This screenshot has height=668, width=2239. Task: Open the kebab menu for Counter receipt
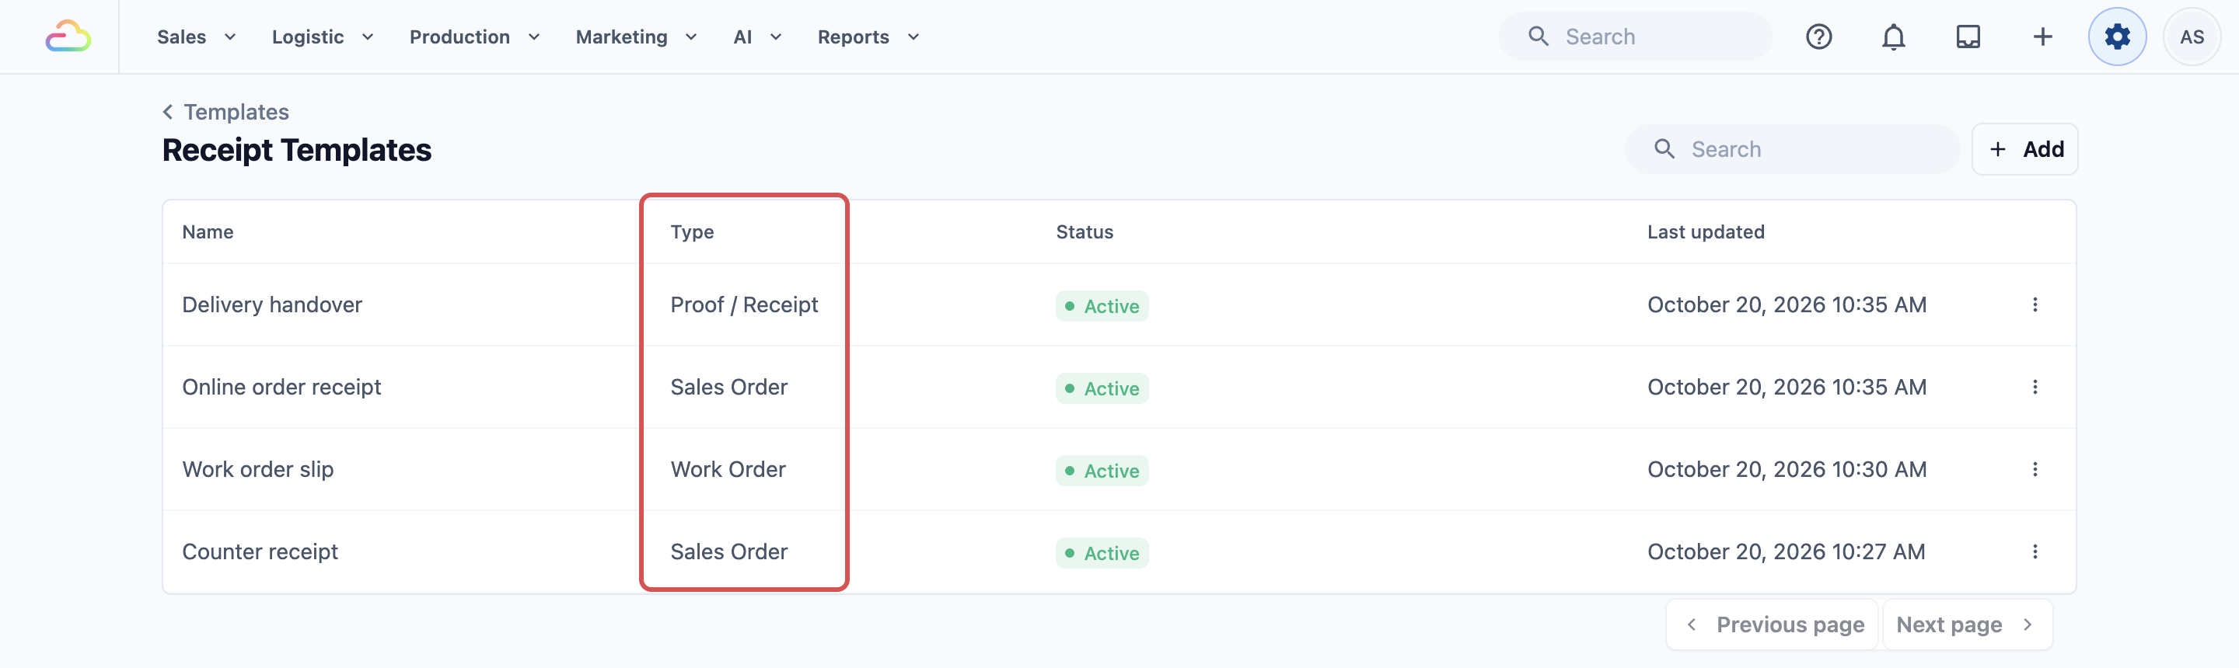coord(2035,552)
